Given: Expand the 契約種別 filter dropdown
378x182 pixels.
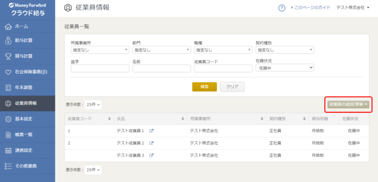Looking at the screenshot, I should (x=284, y=50).
